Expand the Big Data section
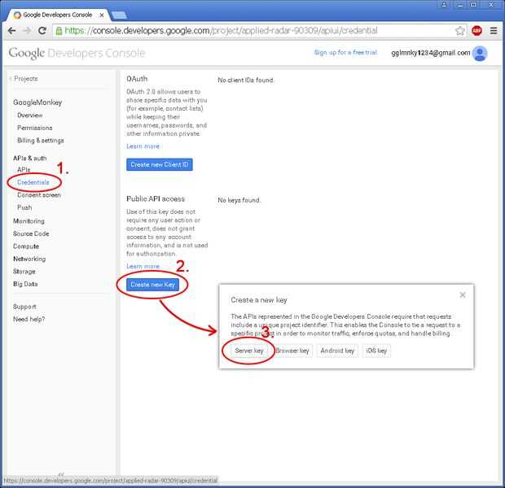The image size is (505, 488). point(25,284)
